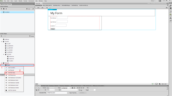Open the Format dropdown in Properties
Image resolution: width=172 pixels, height=96 pixels.
pos(51,88)
